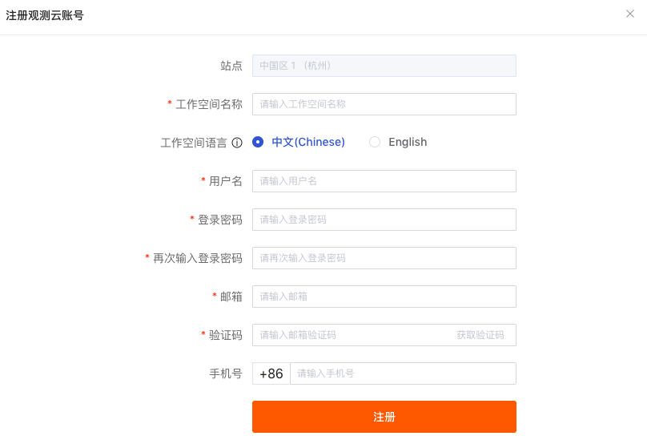
Task: Focus the 工作空间名称 input field
Action: point(384,104)
